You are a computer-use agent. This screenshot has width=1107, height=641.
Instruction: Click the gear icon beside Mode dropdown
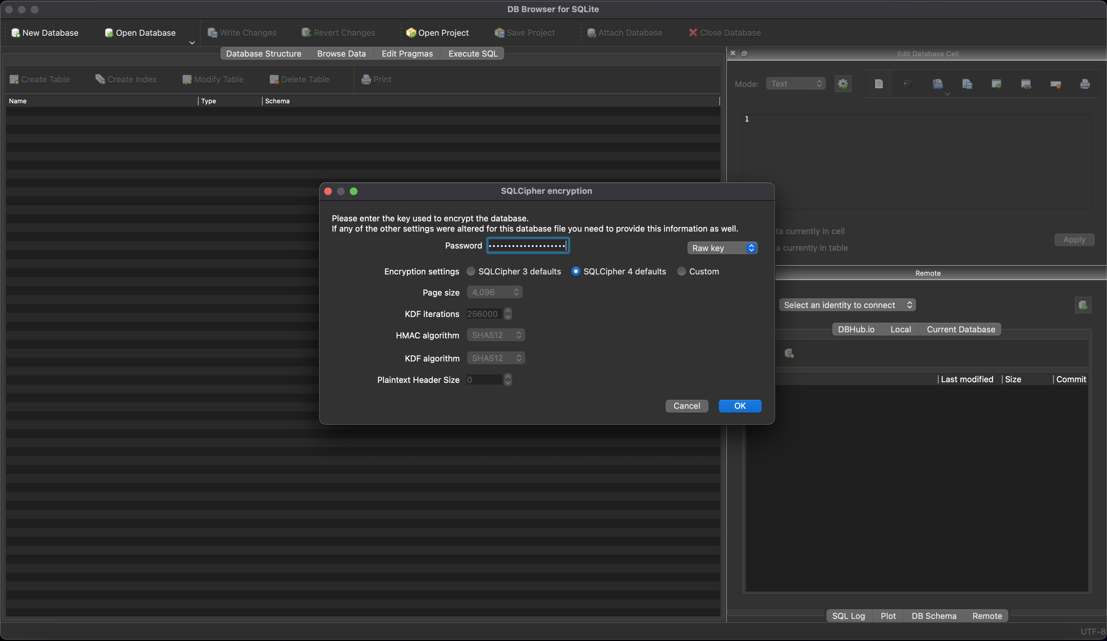pyautogui.click(x=842, y=84)
